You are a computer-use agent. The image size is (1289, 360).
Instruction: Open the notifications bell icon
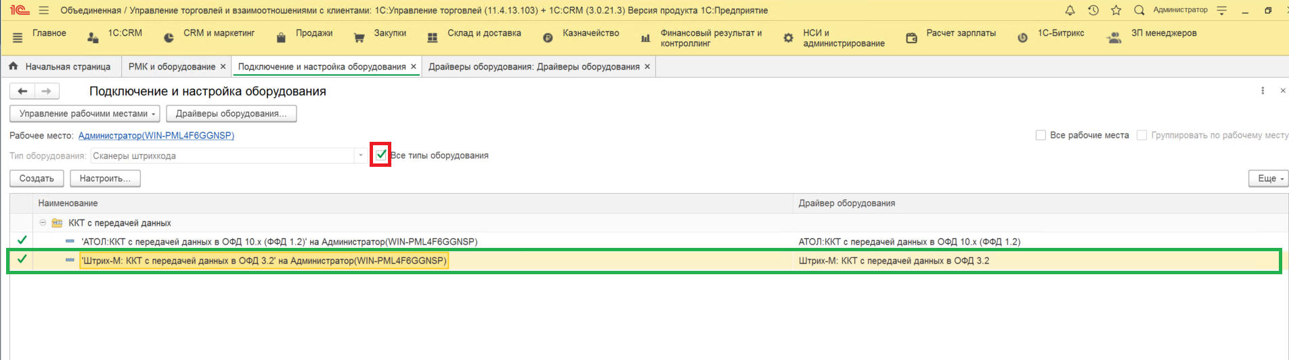click(x=1070, y=10)
